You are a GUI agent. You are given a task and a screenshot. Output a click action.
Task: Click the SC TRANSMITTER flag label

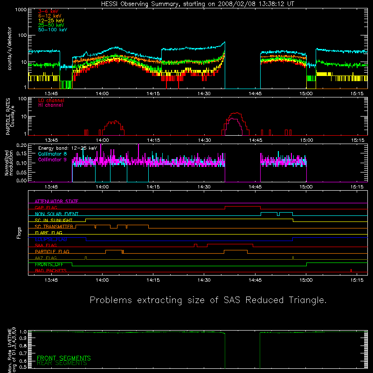(54, 227)
